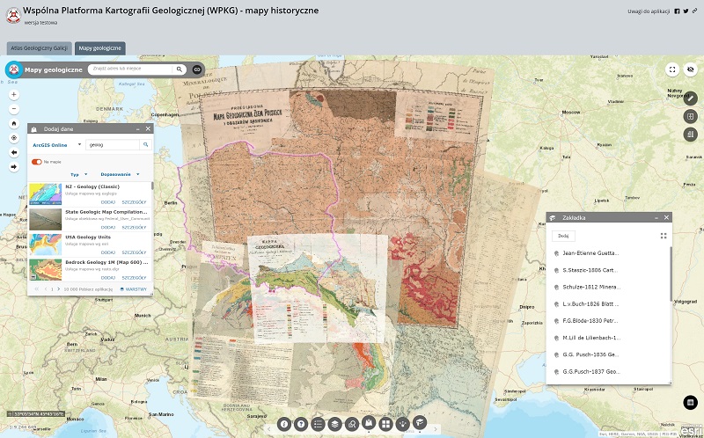This screenshot has height=438, width=704.
Task: Open the Swipe compare widget on right side
Action: [x=691, y=117]
